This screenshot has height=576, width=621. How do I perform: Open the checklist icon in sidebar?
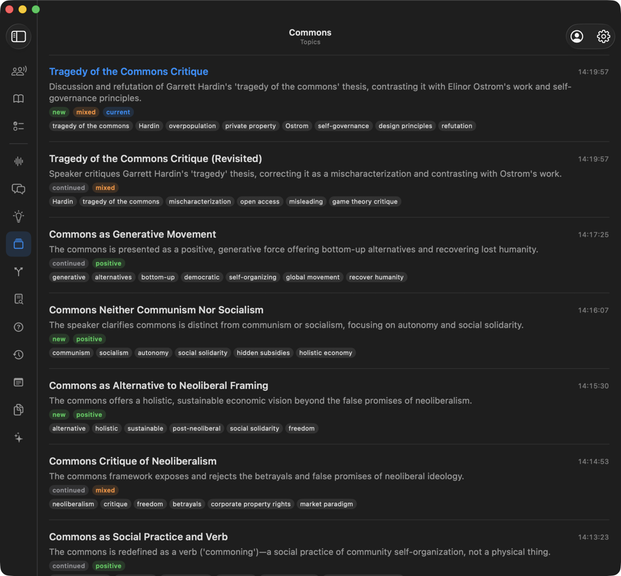tap(18, 126)
